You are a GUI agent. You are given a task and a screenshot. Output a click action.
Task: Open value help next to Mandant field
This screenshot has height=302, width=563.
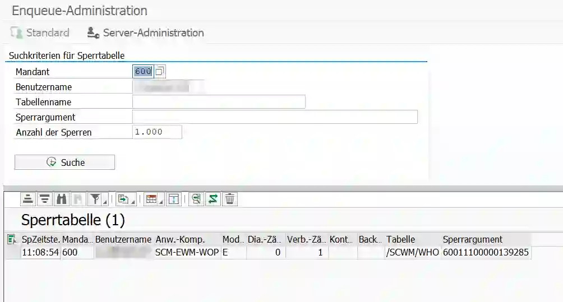pos(160,72)
